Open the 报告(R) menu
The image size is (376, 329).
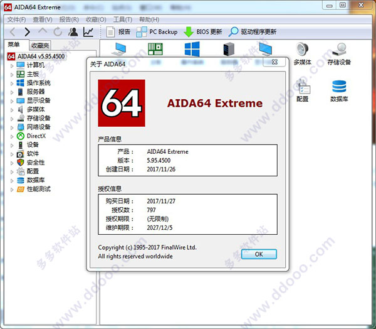[x=69, y=19]
